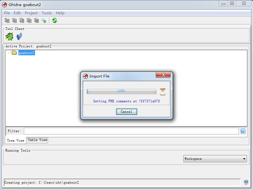
Task: Click the Ghidra logo in main title bar
Action: [x=4, y=5]
